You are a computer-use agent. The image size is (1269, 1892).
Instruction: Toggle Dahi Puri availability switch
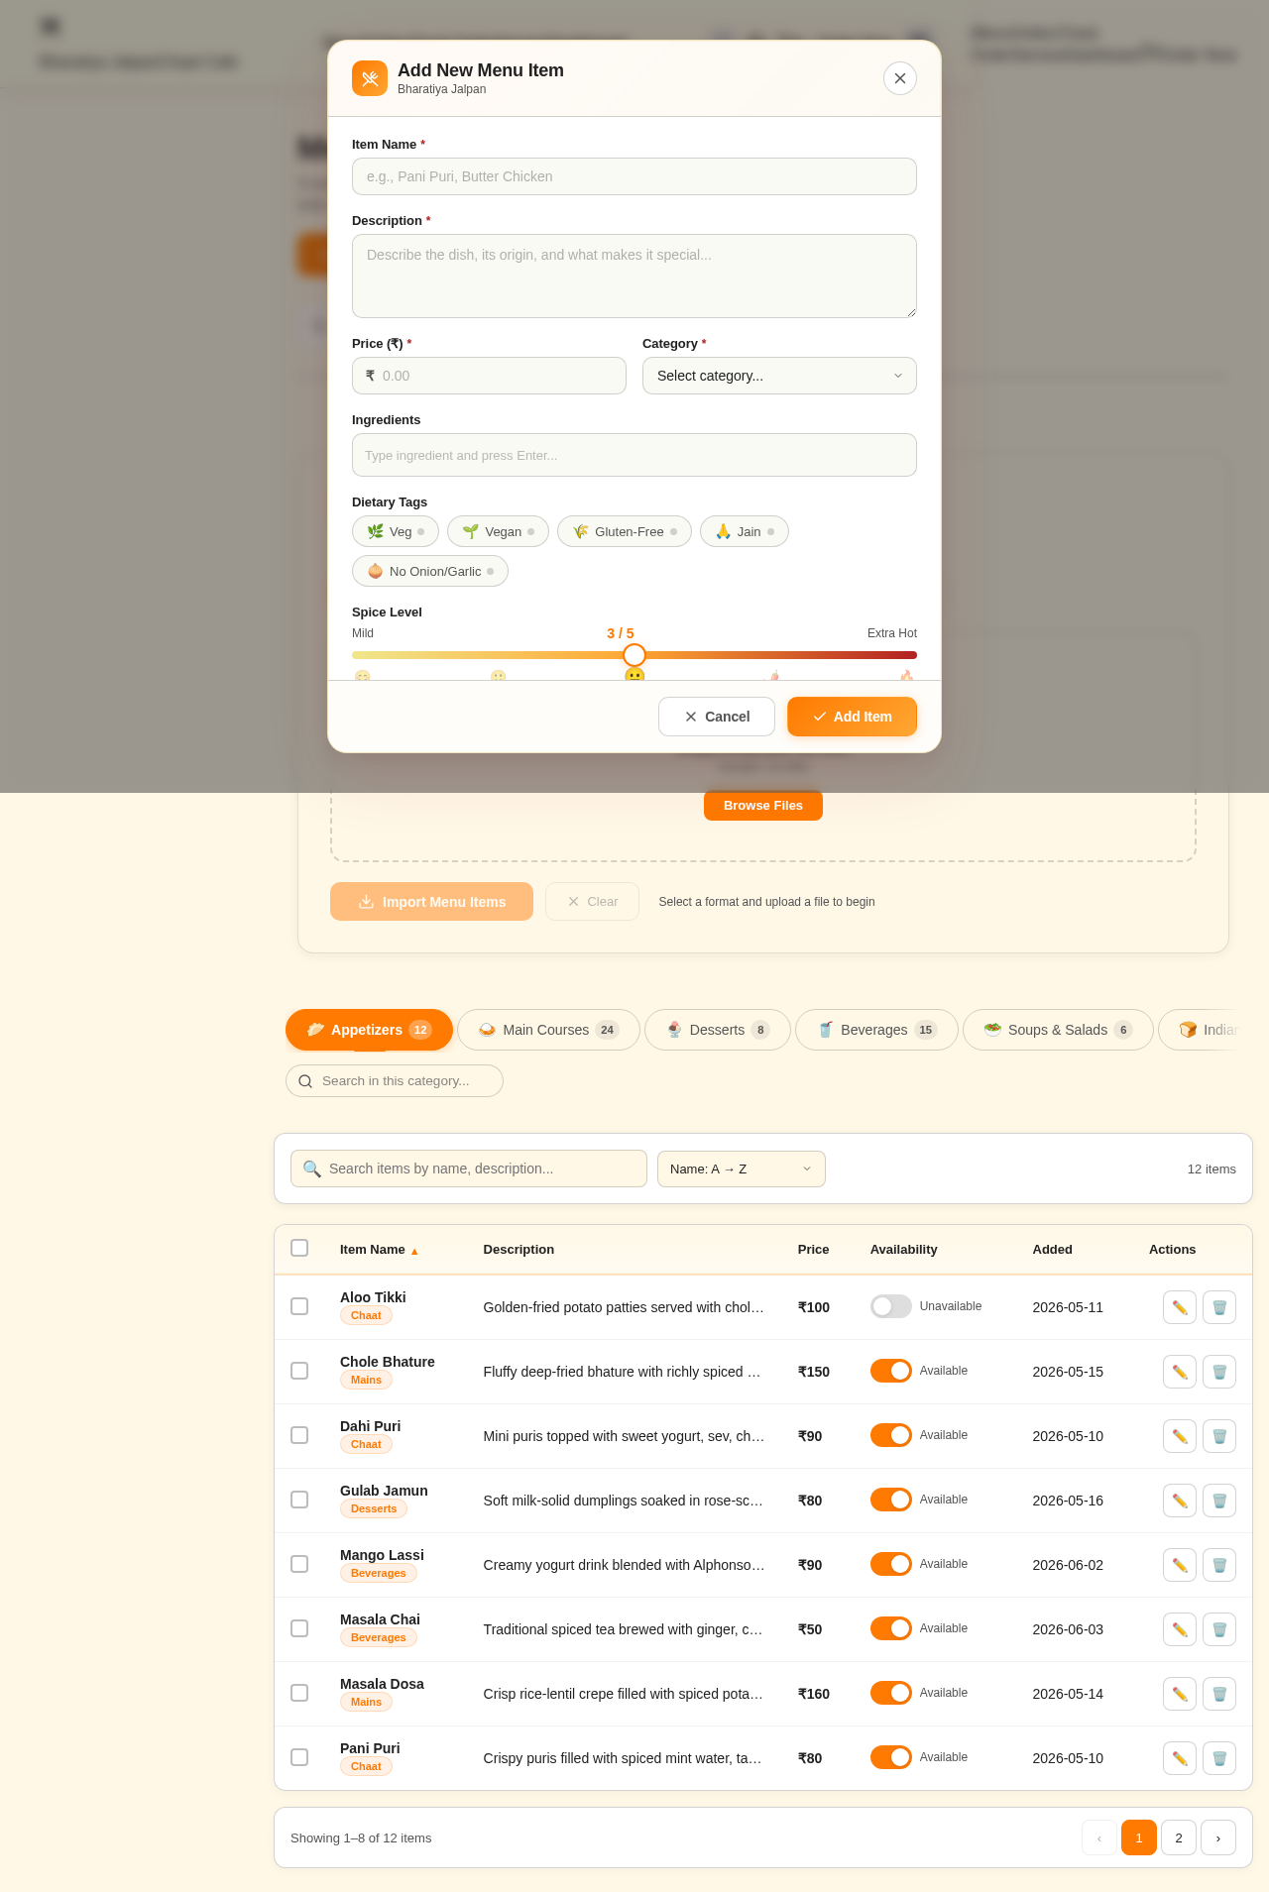click(890, 1435)
